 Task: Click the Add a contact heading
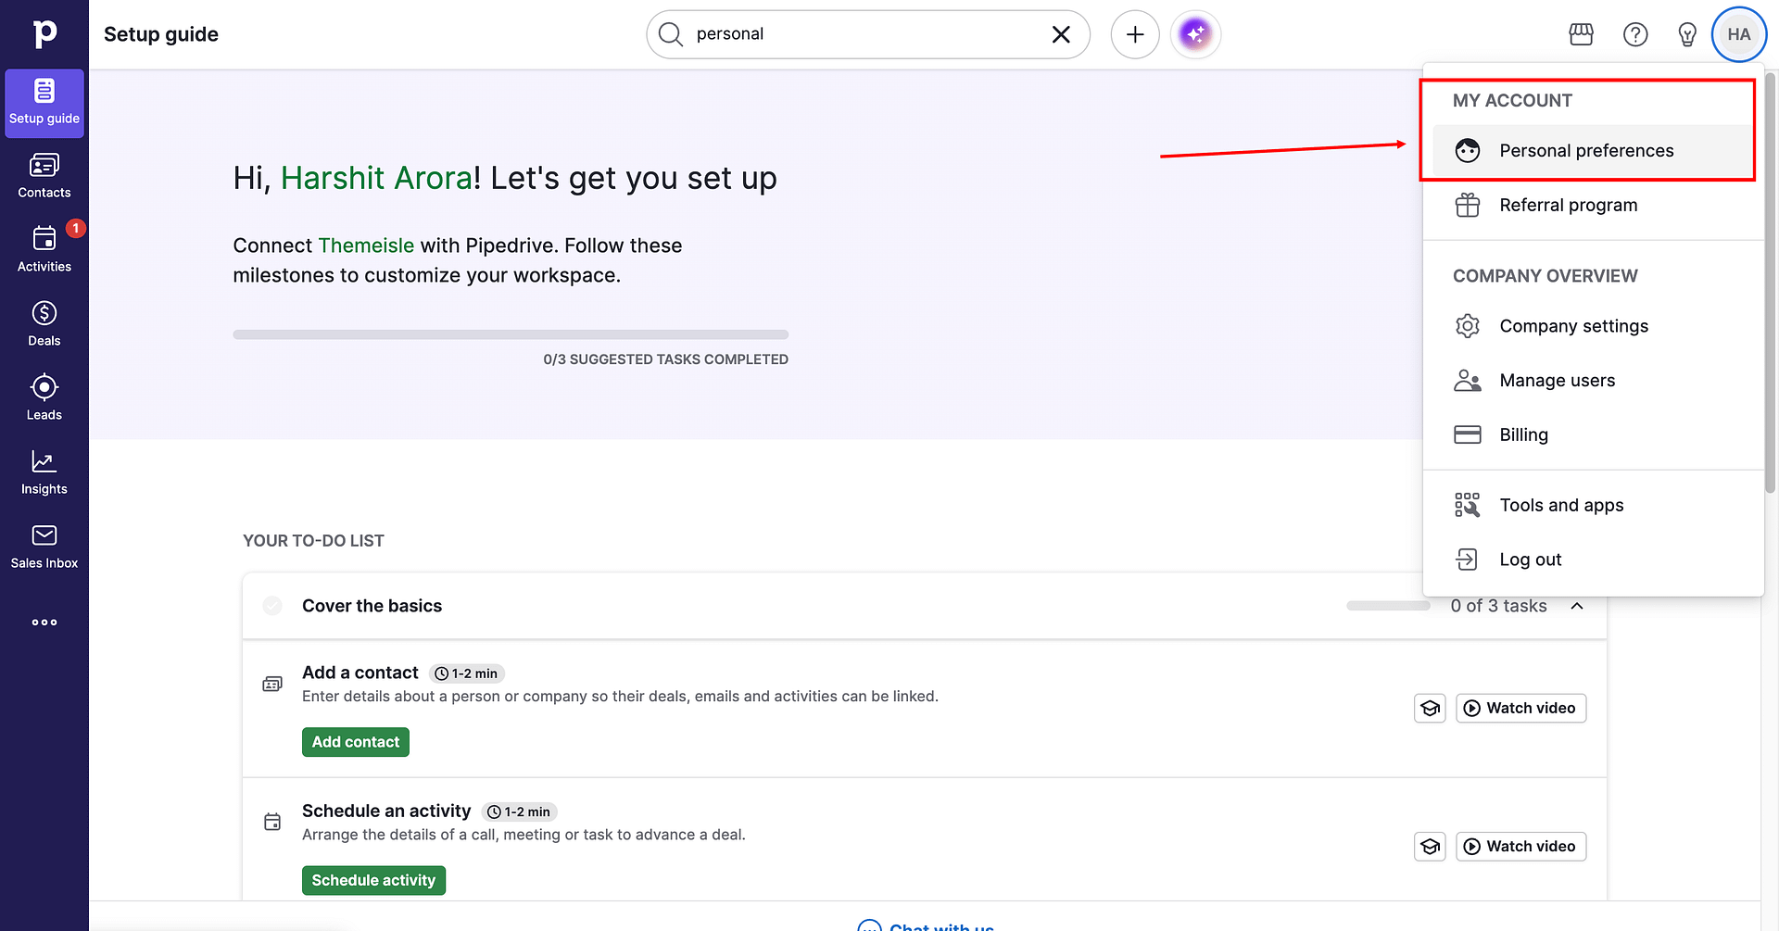(x=360, y=673)
